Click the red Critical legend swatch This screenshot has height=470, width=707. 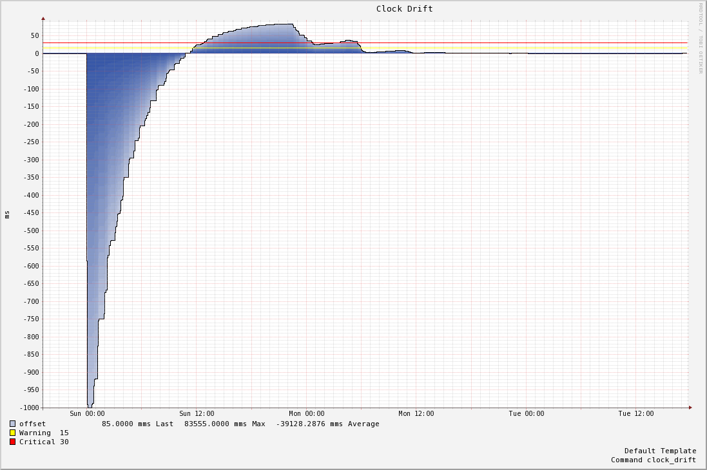pos(13,442)
